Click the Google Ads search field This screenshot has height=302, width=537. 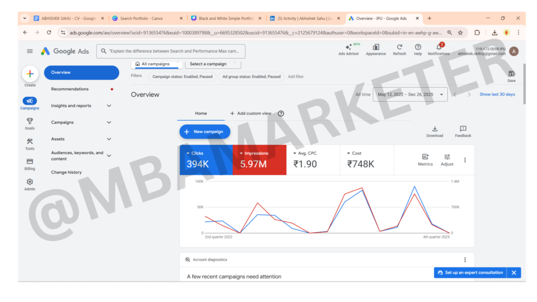tap(173, 51)
